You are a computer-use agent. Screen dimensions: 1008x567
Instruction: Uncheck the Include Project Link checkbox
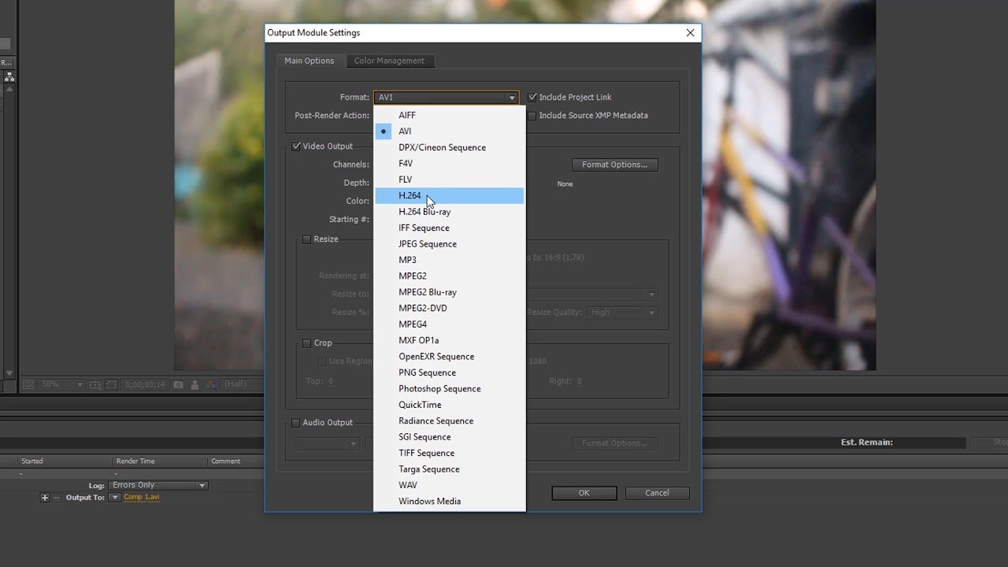click(x=533, y=98)
